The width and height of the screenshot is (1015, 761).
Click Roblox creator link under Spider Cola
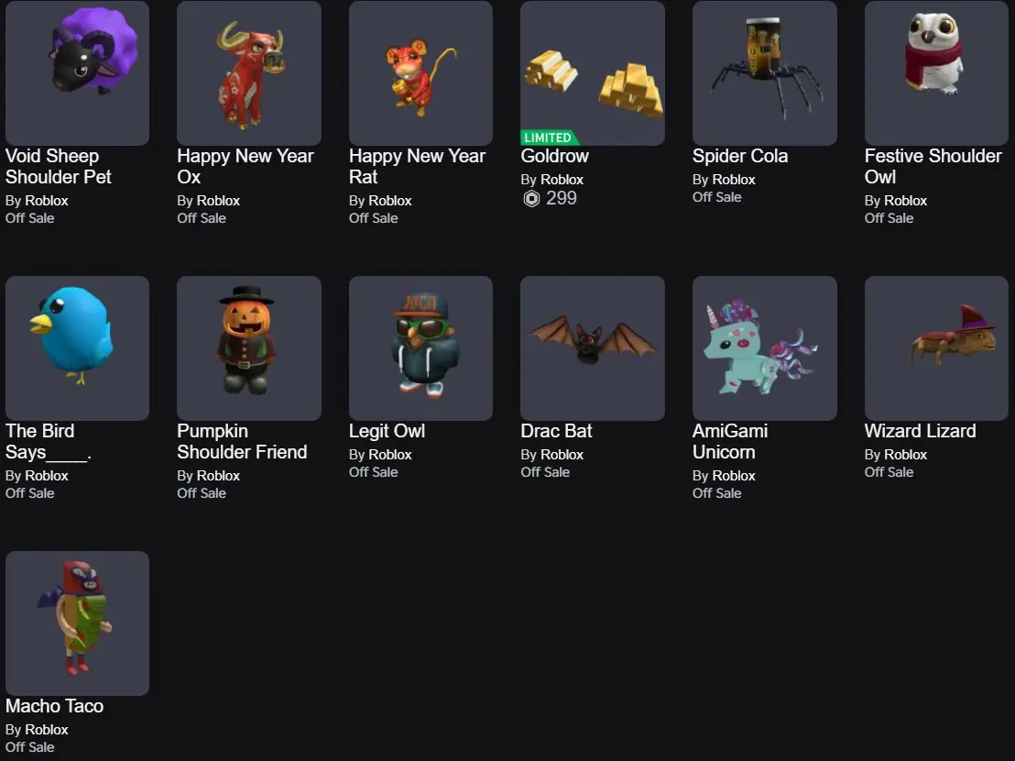click(x=734, y=180)
